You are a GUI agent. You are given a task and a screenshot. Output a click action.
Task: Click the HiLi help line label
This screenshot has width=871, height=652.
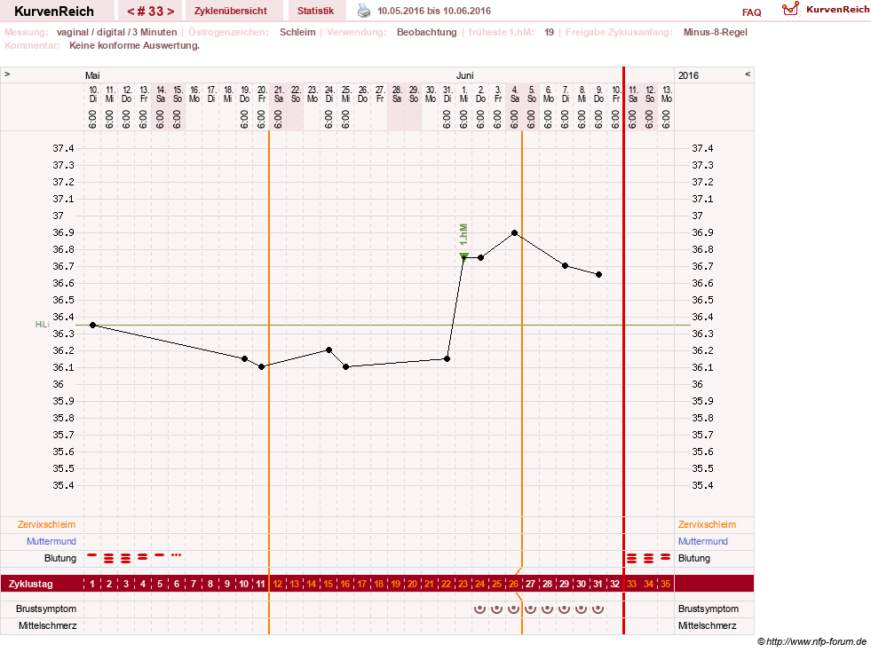pyautogui.click(x=43, y=325)
